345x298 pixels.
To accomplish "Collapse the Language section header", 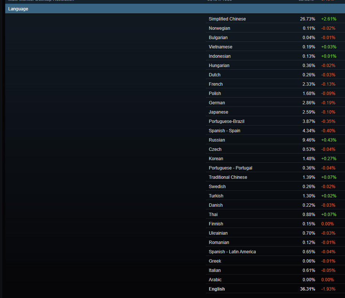I will point(175,9).
